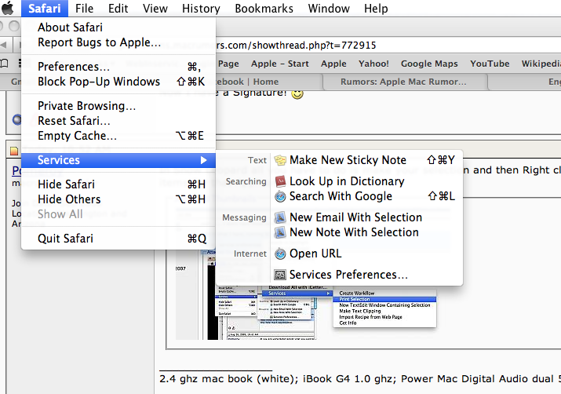Image resolution: width=561 pixels, height=394 pixels.
Task: Click the dimmed Show All item
Action: coord(118,214)
